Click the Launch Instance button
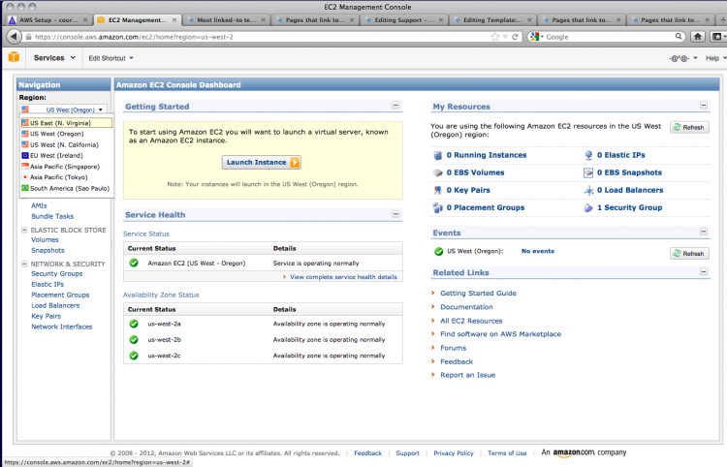This screenshot has height=467, width=727. 262,162
